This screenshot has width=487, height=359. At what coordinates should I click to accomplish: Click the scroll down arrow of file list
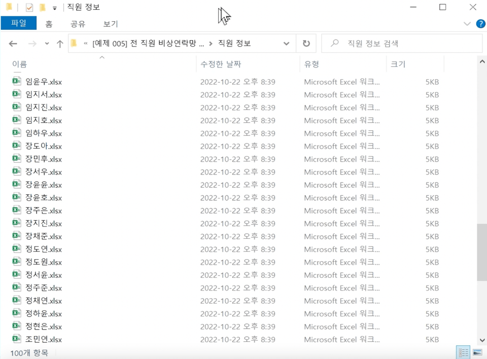tap(482, 340)
